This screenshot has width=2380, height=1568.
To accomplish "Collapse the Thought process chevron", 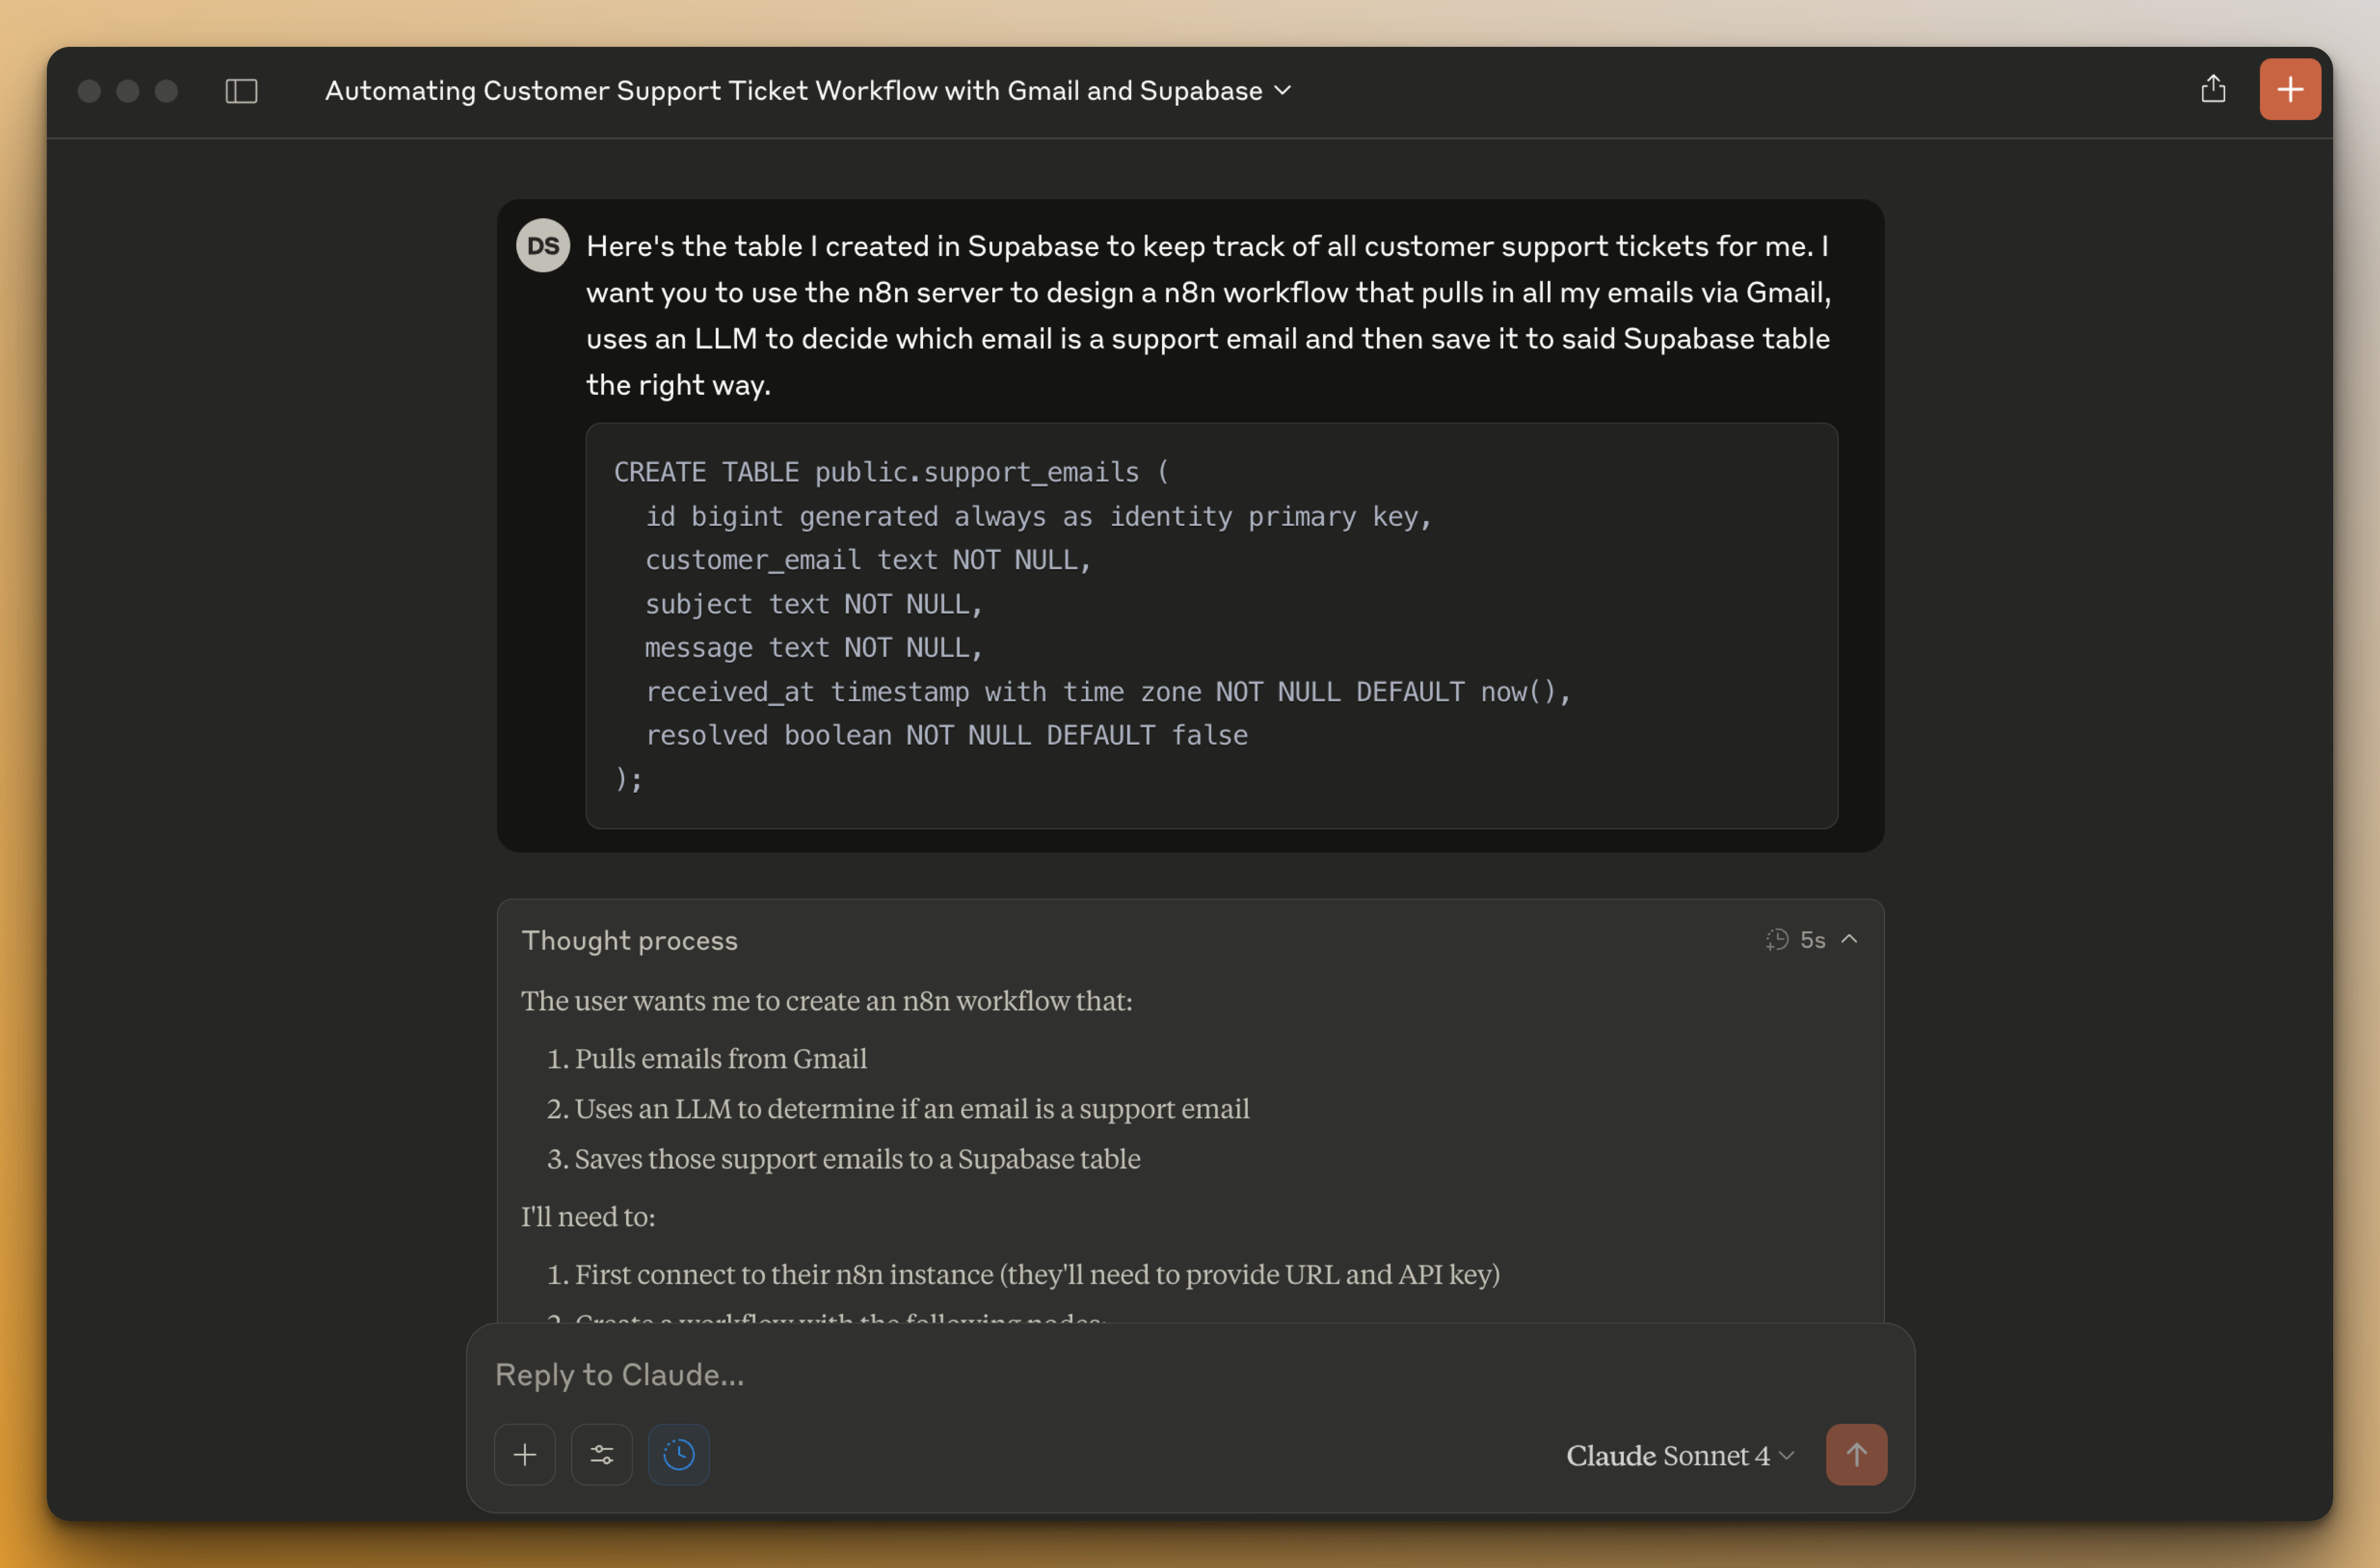I will 1850,939.
